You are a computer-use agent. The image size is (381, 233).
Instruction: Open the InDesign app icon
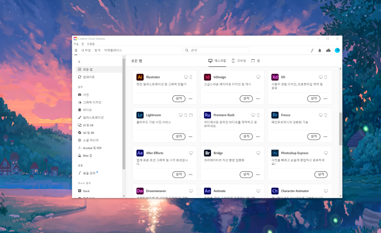[207, 77]
